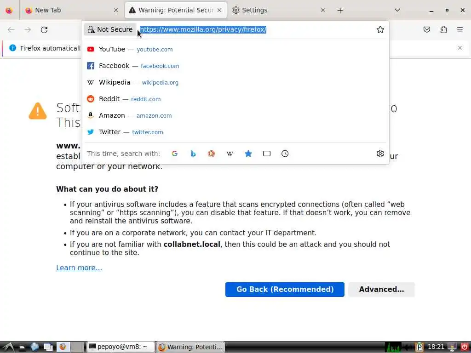Open the Save to Pocket icon

tap(426, 29)
